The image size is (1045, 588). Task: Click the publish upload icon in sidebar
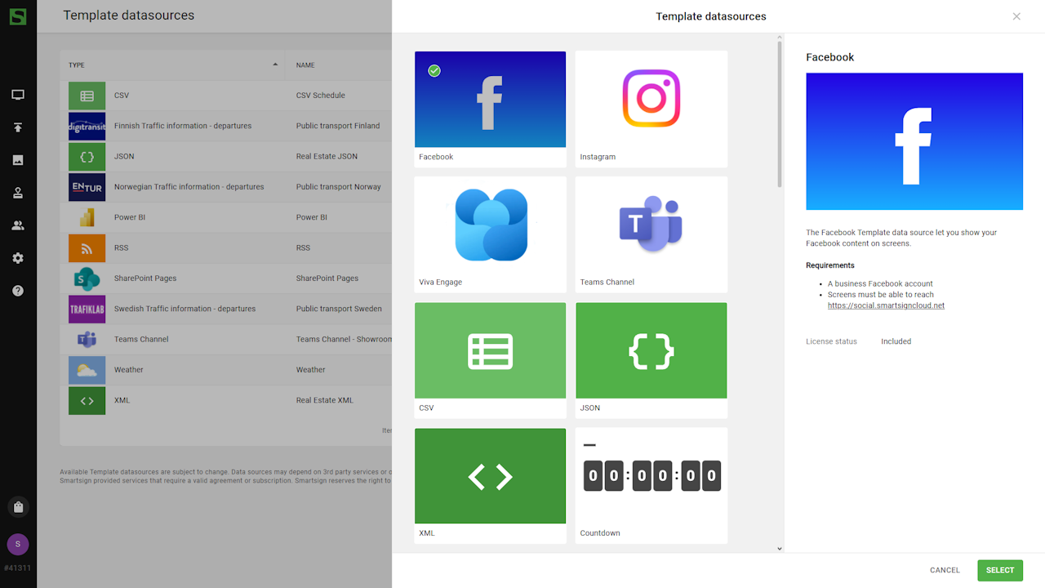click(18, 127)
